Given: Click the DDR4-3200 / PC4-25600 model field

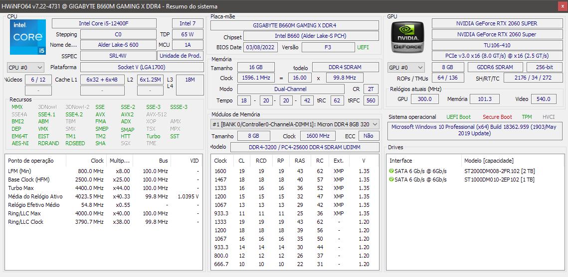Looking at the screenshot, I should [x=305, y=147].
